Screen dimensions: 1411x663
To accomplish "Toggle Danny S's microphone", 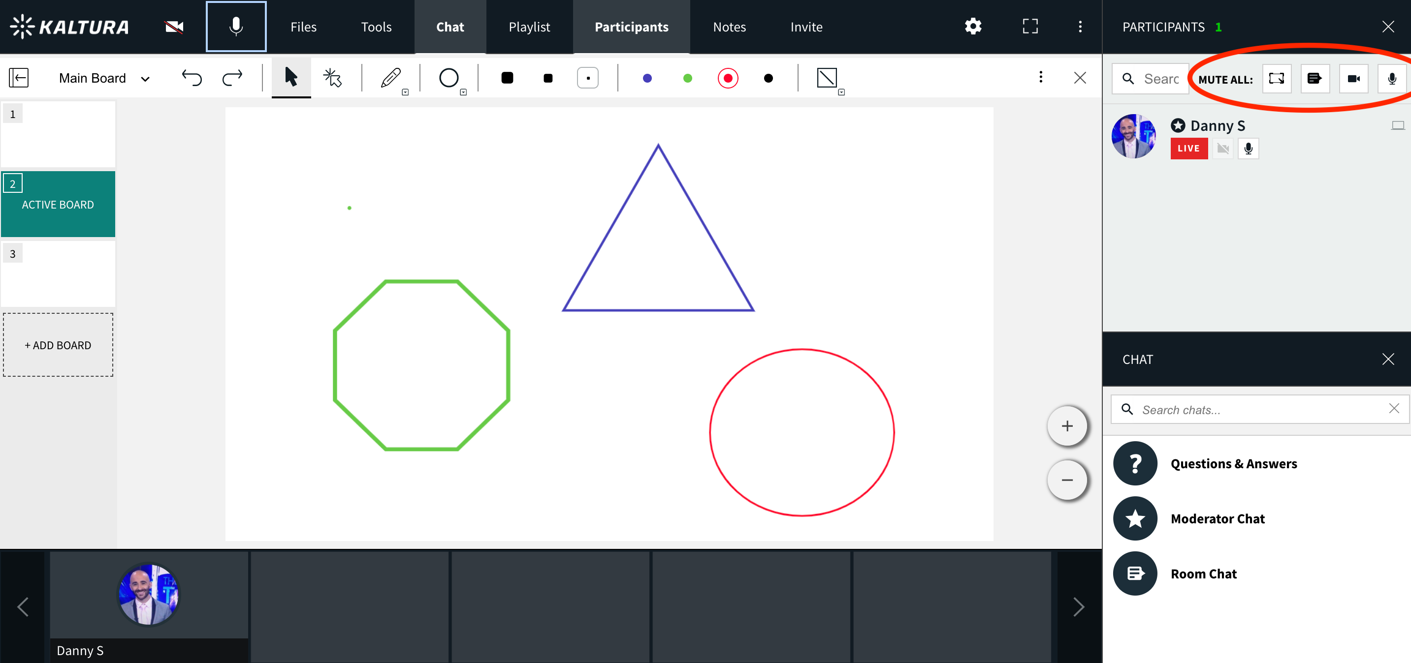I will pyautogui.click(x=1249, y=148).
